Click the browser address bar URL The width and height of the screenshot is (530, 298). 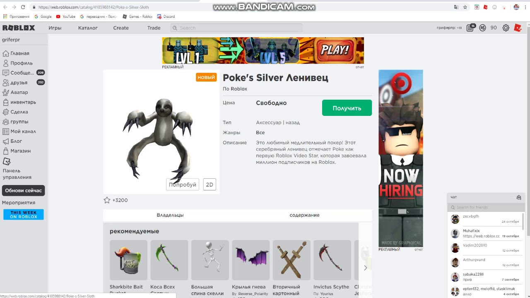tap(94, 7)
